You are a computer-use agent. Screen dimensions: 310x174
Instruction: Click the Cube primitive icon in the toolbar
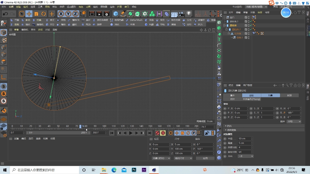coord(117,14)
